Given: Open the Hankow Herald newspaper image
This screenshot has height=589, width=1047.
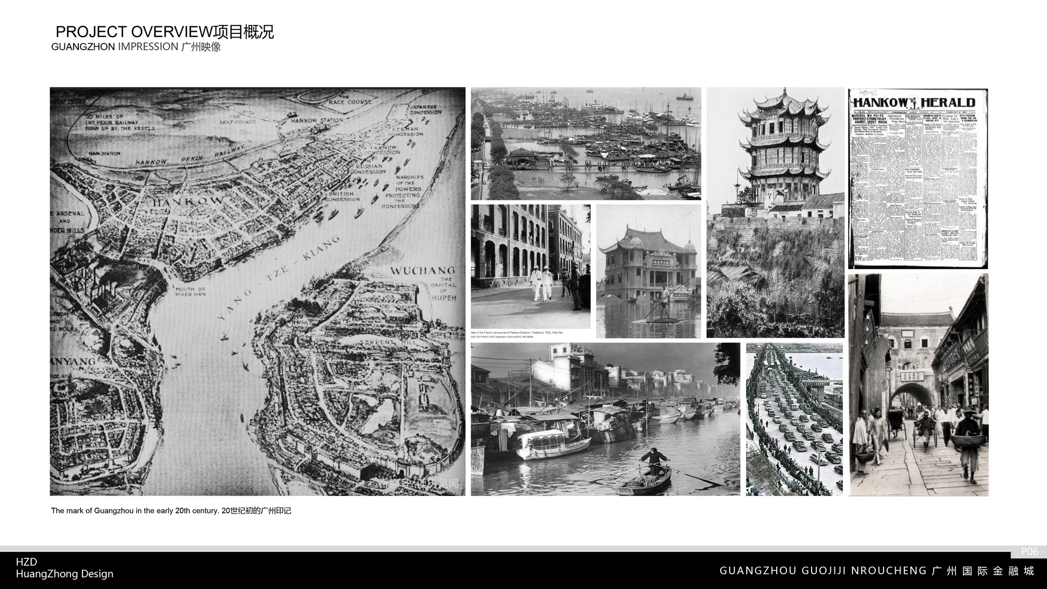Looking at the screenshot, I should 917,179.
